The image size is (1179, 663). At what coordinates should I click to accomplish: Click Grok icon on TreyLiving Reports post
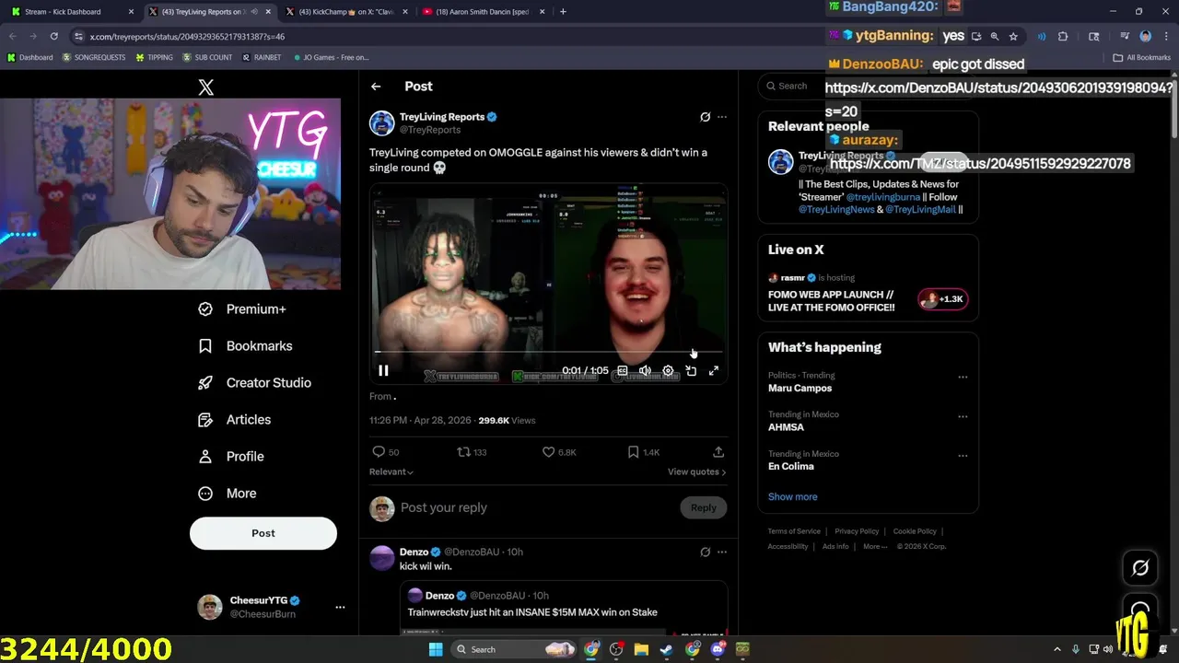coord(706,117)
